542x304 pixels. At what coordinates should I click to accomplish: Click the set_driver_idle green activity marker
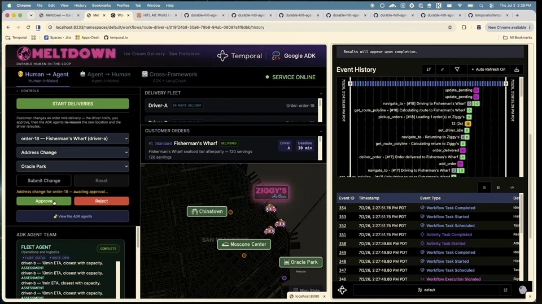click(x=467, y=131)
